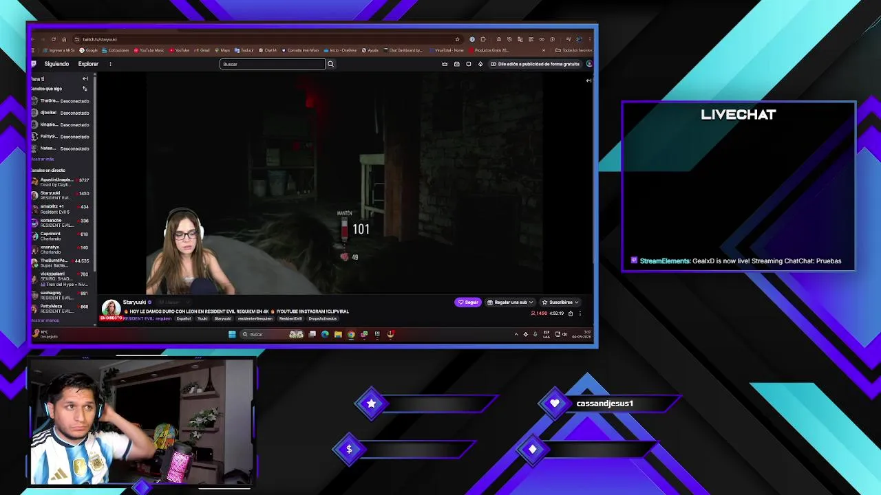The image size is (881, 495).
Task: Open the weather widget on the taskbar
Action: (x=44, y=334)
